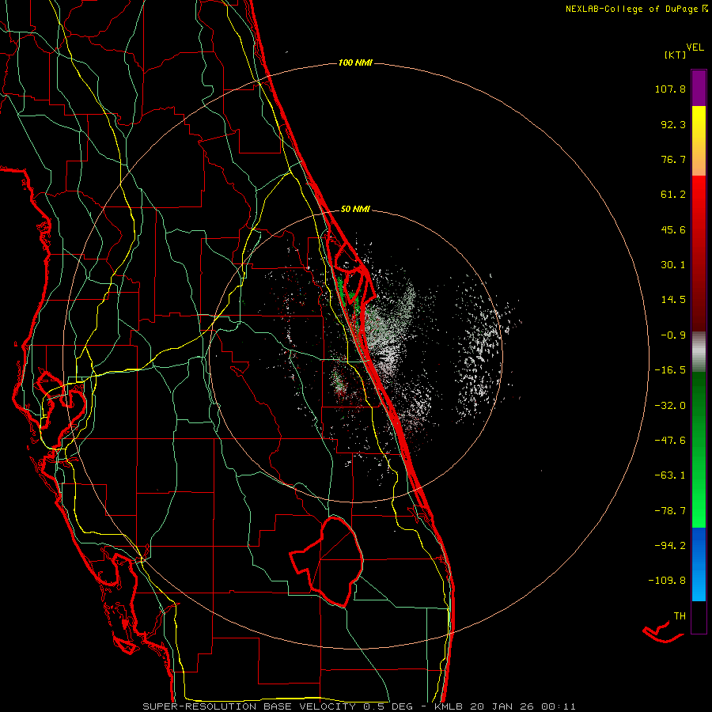
Task: Click the NEXLAB-College of DuPage label
Action: coord(631,9)
